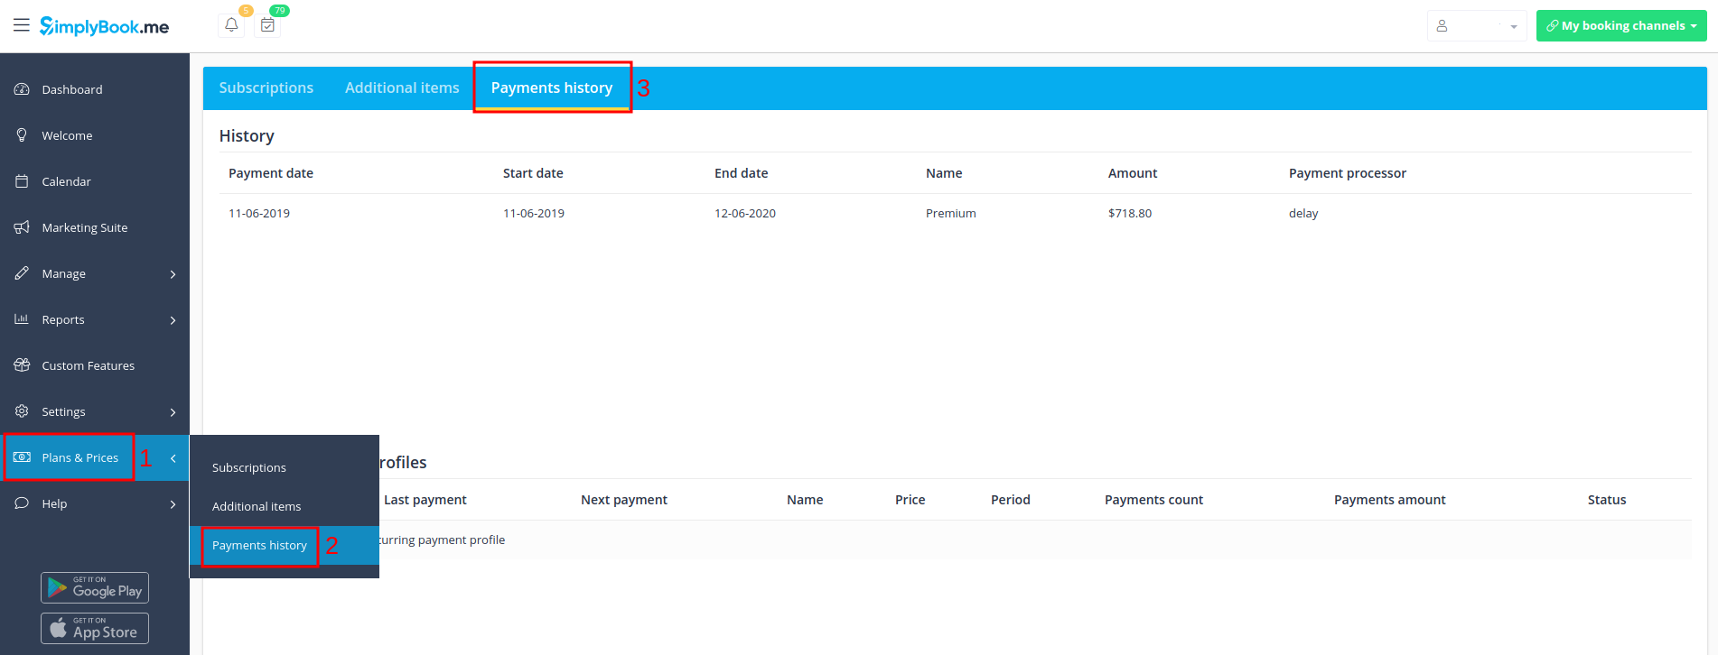1718x655 pixels.
Task: Click the App Store badge
Action: click(95, 629)
